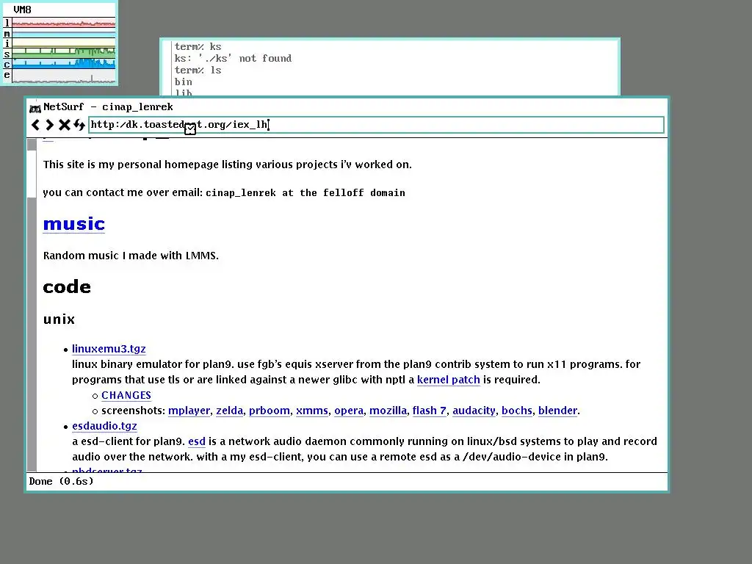Viewport: 752px width, 564px height.
Task: View the prboom screenshot link
Action: pyautogui.click(x=269, y=411)
